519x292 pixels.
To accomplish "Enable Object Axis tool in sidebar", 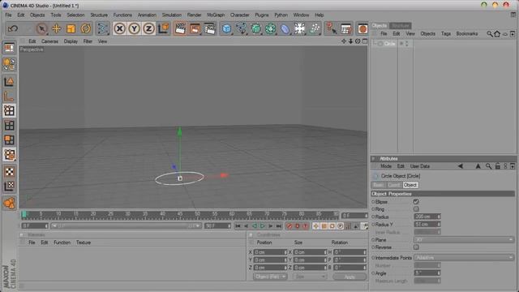I will coord(9,96).
